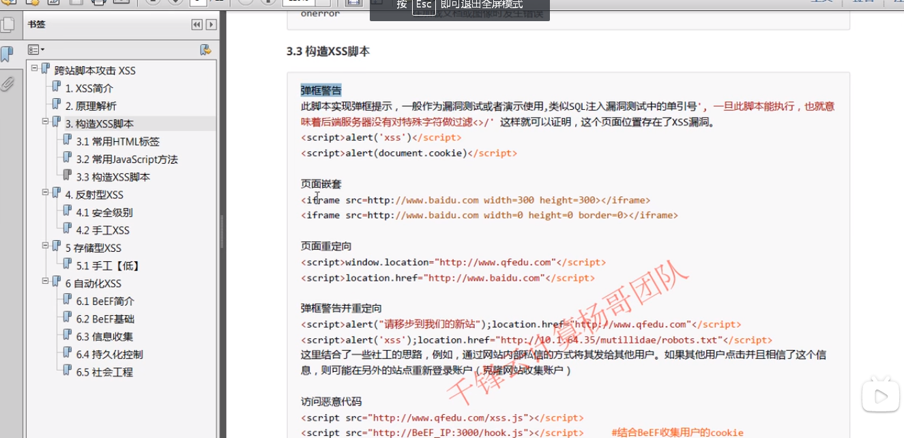Viewport: 904px width, 438px height.
Task: Collapse the 6 自动化XSS bookmark node
Action: [x=45, y=281]
